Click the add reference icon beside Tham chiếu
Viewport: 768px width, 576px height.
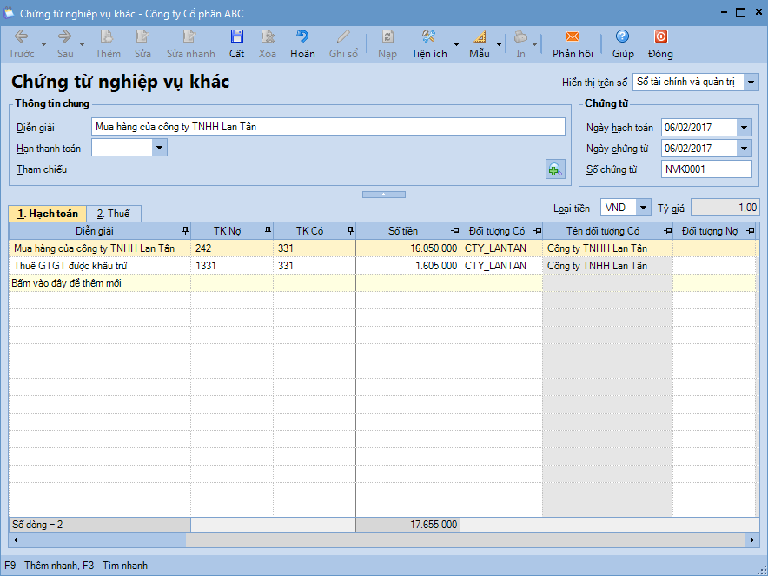coord(554,169)
